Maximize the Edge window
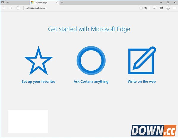178x138 pixels. click(x=168, y=2)
